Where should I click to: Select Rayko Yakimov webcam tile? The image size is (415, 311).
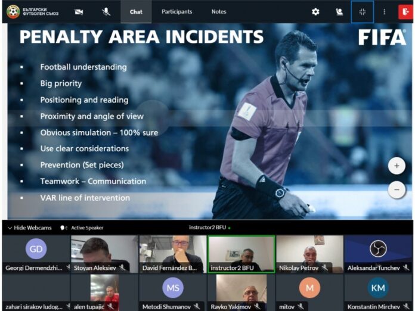241,292
